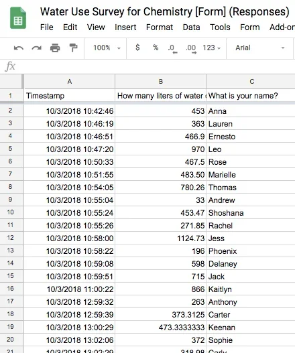This screenshot has width=295, height=353.
Task: Click the name cell Shoshana
Action: pos(251,212)
